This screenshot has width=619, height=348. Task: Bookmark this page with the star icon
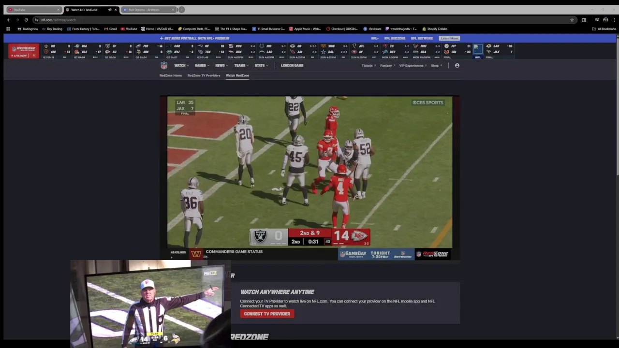572,20
